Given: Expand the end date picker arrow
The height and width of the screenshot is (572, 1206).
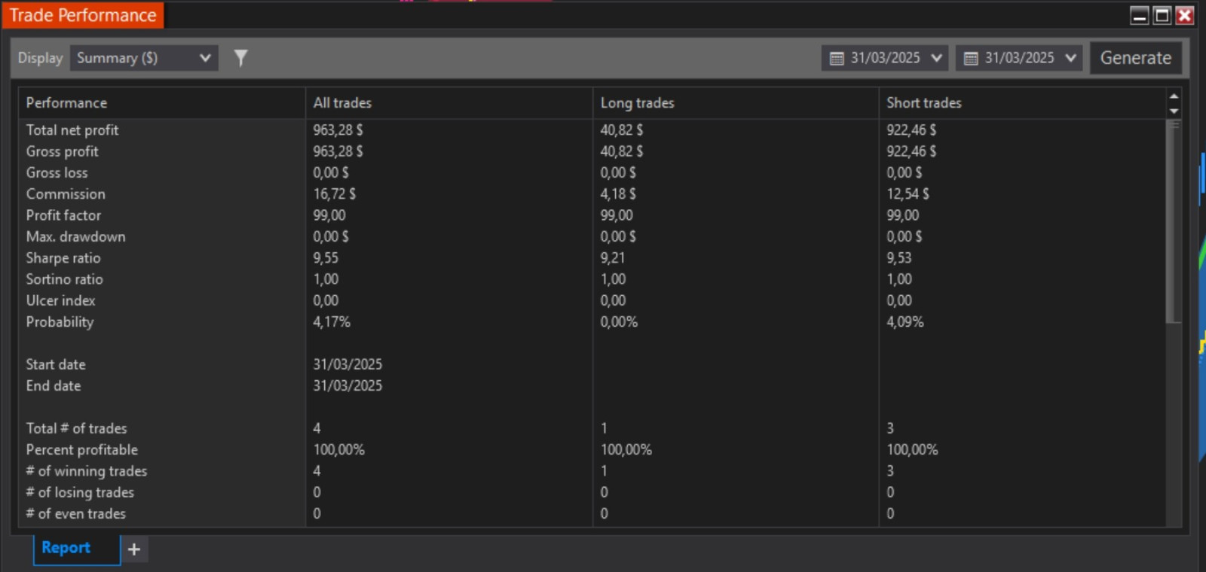Looking at the screenshot, I should coord(1070,58).
